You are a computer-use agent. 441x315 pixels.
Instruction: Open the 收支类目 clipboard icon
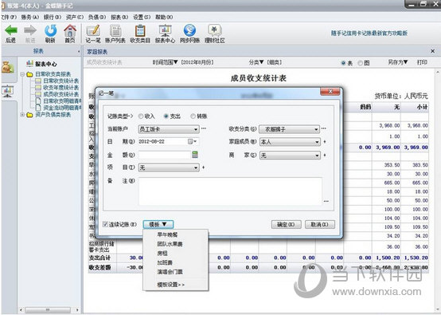pyautogui.click(x=140, y=30)
